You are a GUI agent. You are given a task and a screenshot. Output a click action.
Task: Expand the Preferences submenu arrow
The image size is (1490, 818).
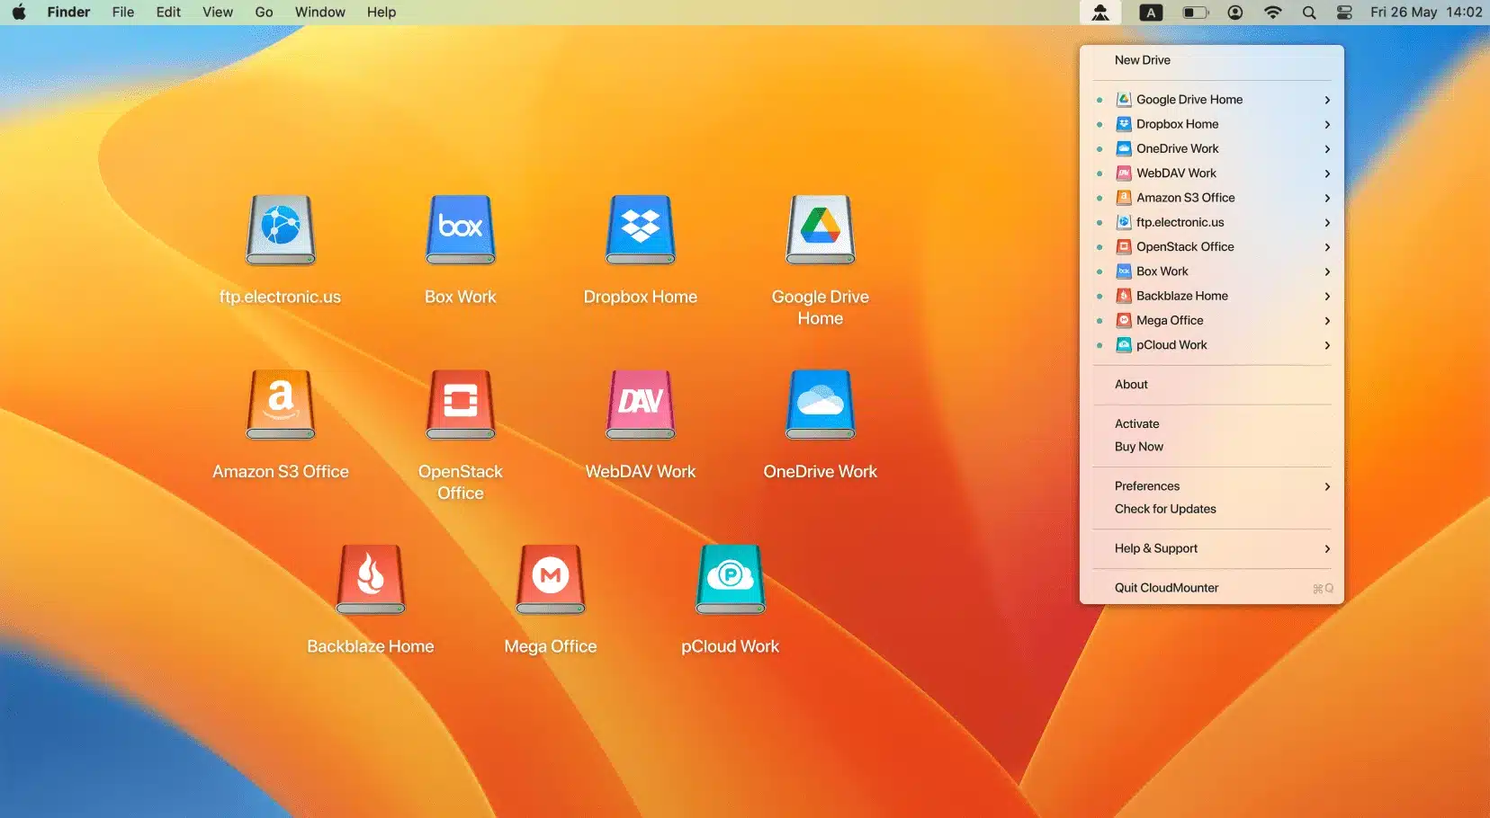pos(1327,486)
